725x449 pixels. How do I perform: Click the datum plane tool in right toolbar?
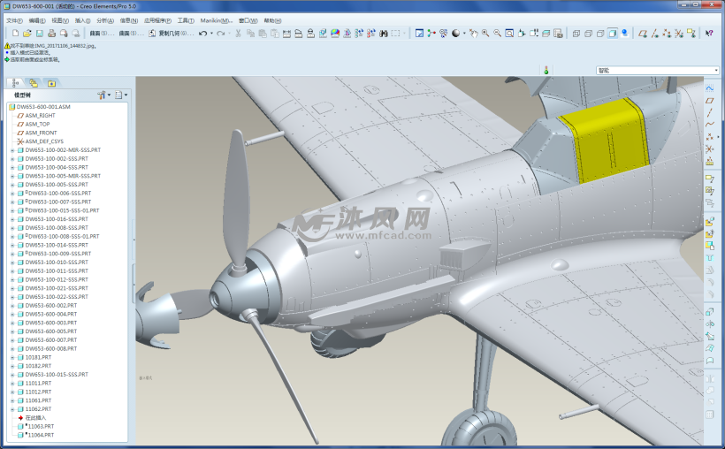tap(710, 101)
